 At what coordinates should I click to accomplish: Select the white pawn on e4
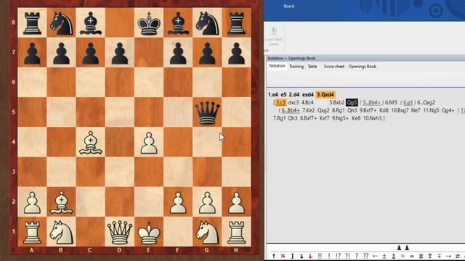[x=149, y=142]
